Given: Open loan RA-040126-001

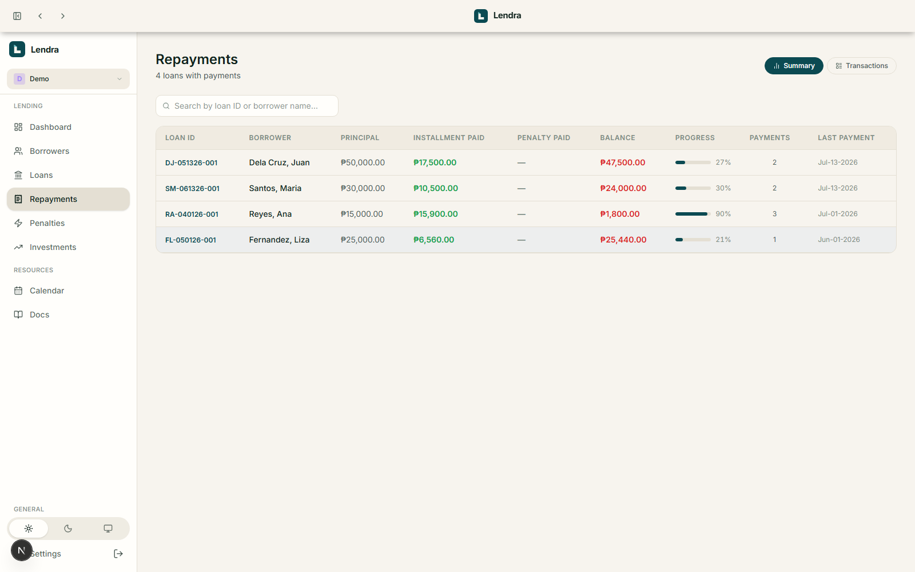Looking at the screenshot, I should (x=192, y=214).
